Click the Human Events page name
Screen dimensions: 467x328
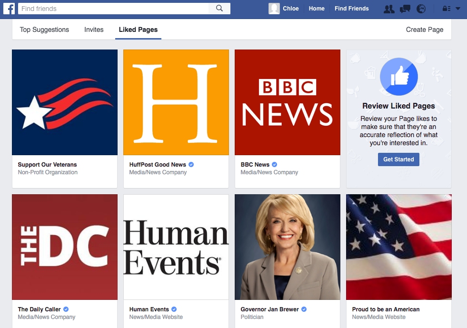(149, 309)
